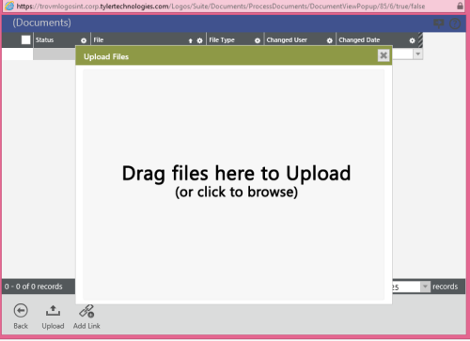Click the help question mark icon
Viewport: 470px width, 341px height.
455,23
